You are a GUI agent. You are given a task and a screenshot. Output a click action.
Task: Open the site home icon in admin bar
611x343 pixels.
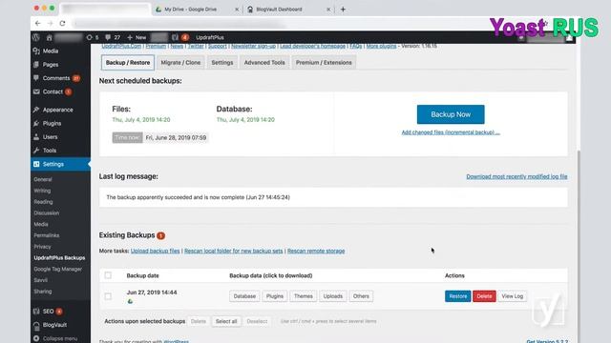pyautogui.click(x=49, y=38)
